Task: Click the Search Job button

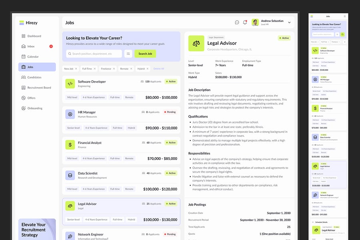Action: pyautogui.click(x=145, y=54)
